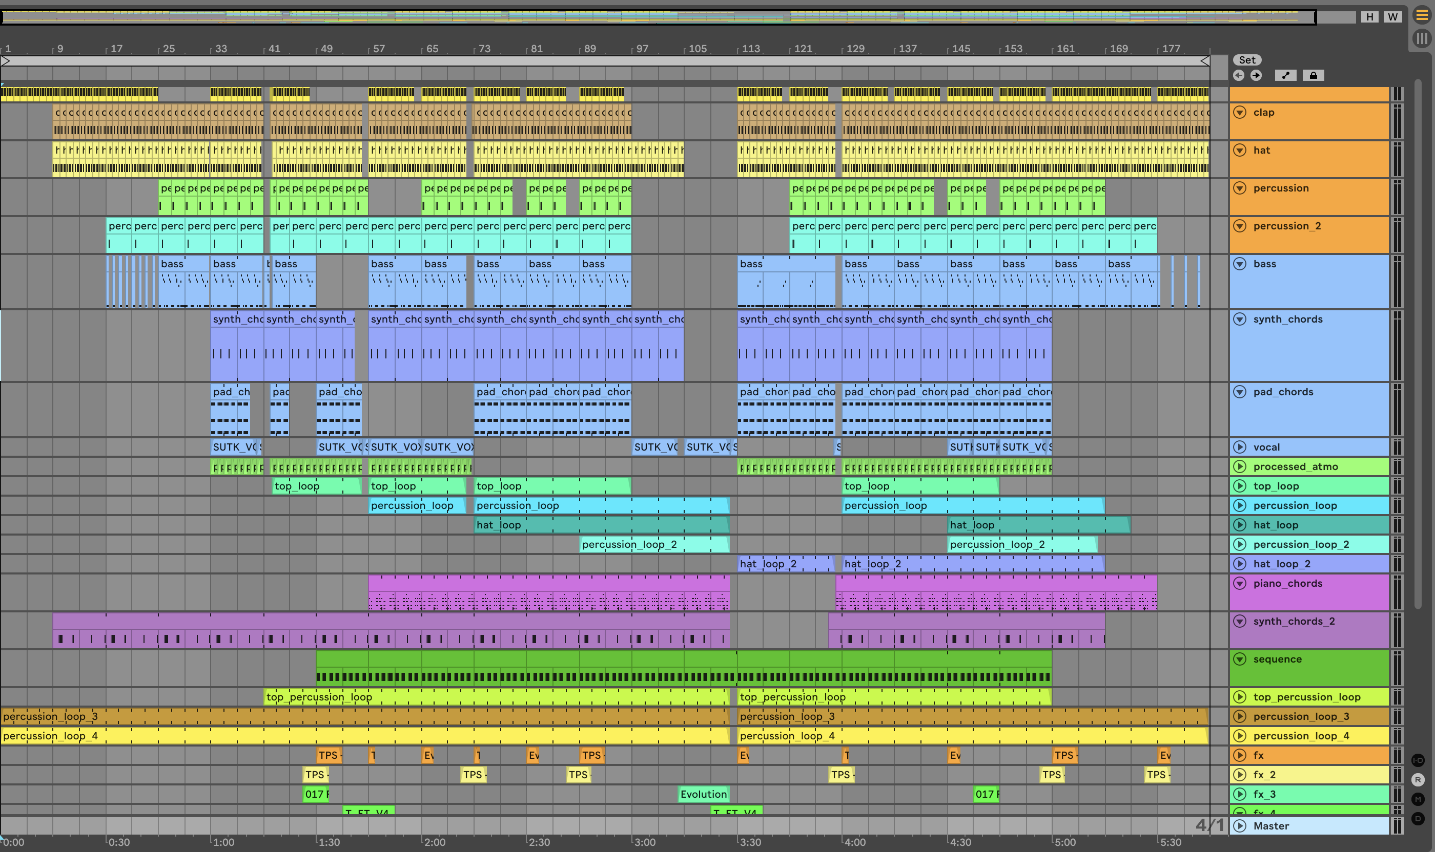
Task: Switch to Session view selector icon
Action: pyautogui.click(x=1422, y=38)
